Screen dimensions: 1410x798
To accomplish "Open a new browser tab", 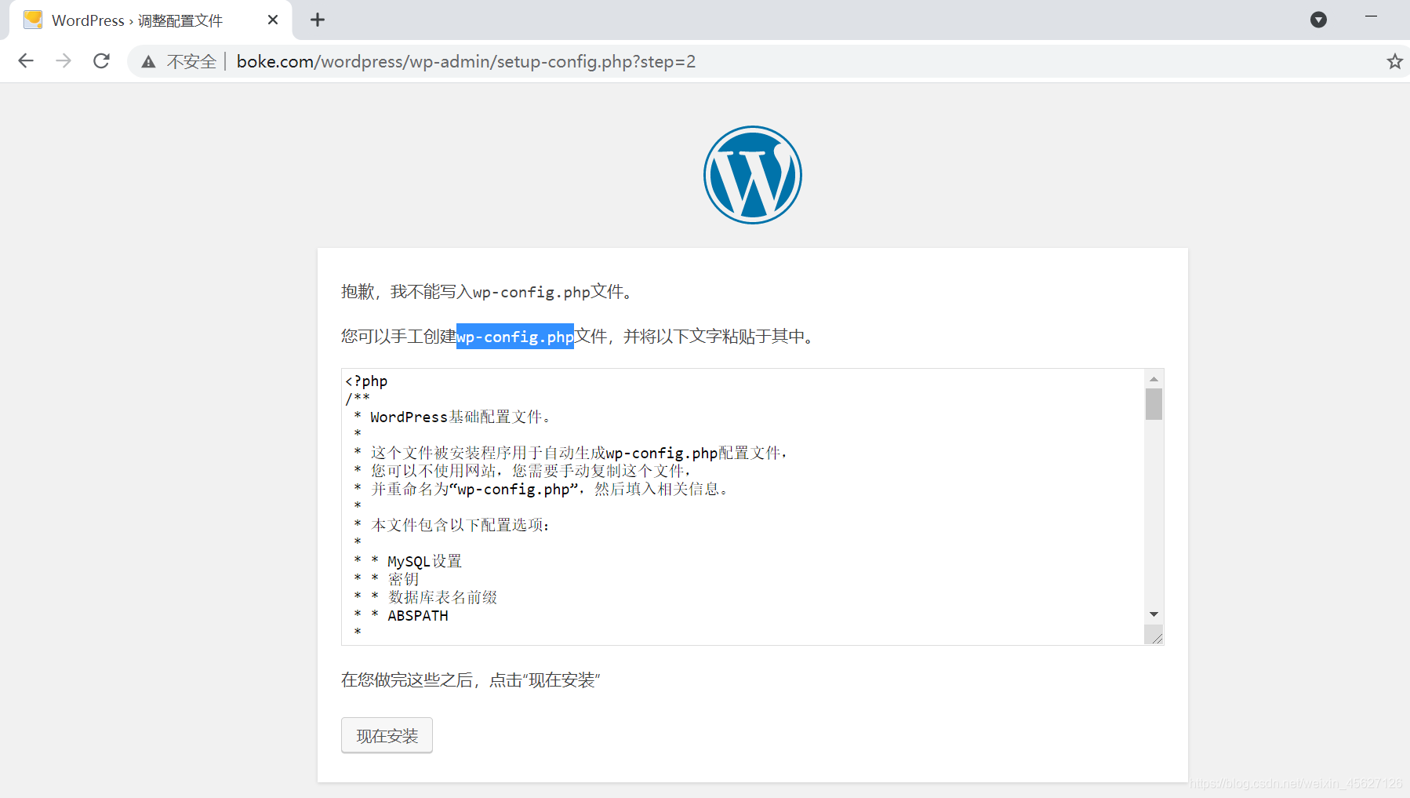I will [x=318, y=20].
